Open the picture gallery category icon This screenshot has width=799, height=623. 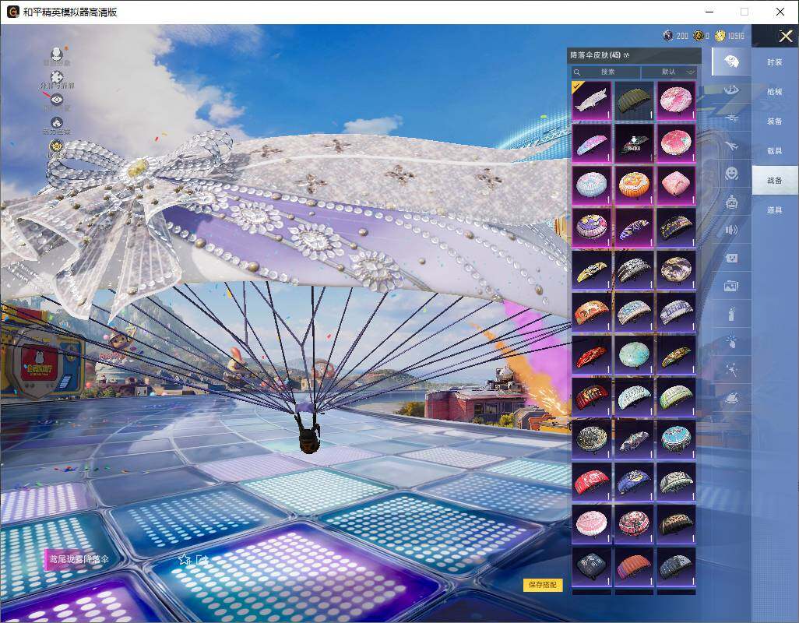pos(731,287)
